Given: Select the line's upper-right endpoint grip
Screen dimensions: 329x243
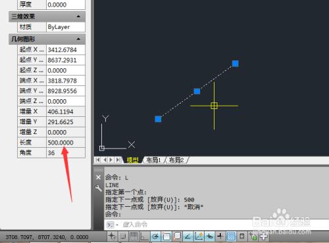Looking at the screenshot, I should coord(236,64).
